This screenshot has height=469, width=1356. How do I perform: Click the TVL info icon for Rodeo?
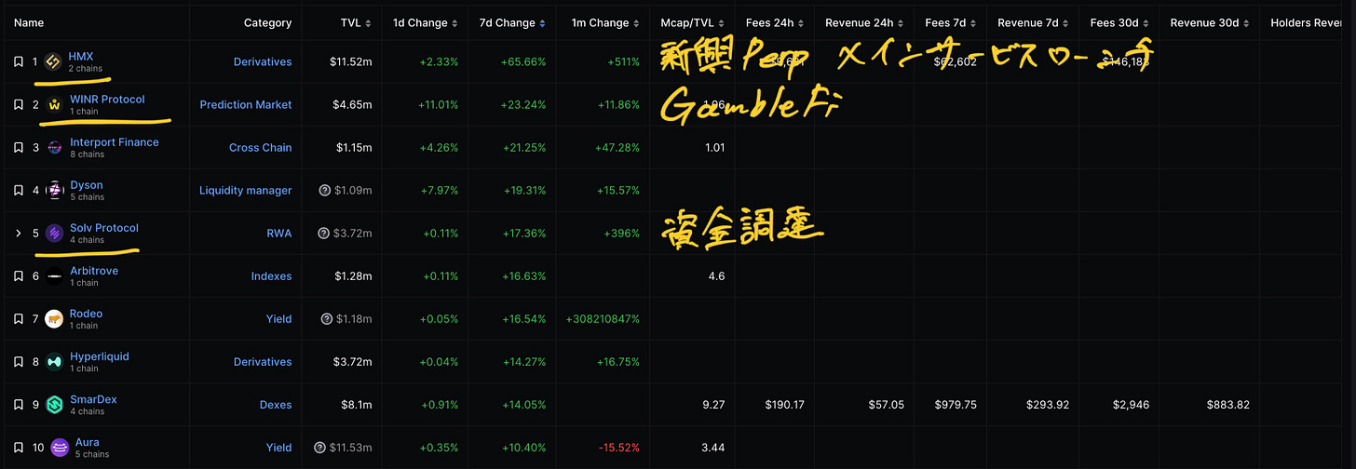tap(326, 319)
